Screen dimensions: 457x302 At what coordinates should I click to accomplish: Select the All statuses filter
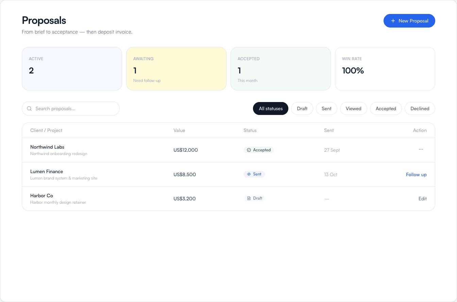(271, 108)
